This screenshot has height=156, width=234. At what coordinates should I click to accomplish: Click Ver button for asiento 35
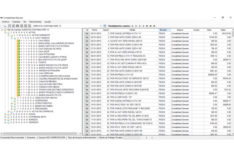pos(87,116)
